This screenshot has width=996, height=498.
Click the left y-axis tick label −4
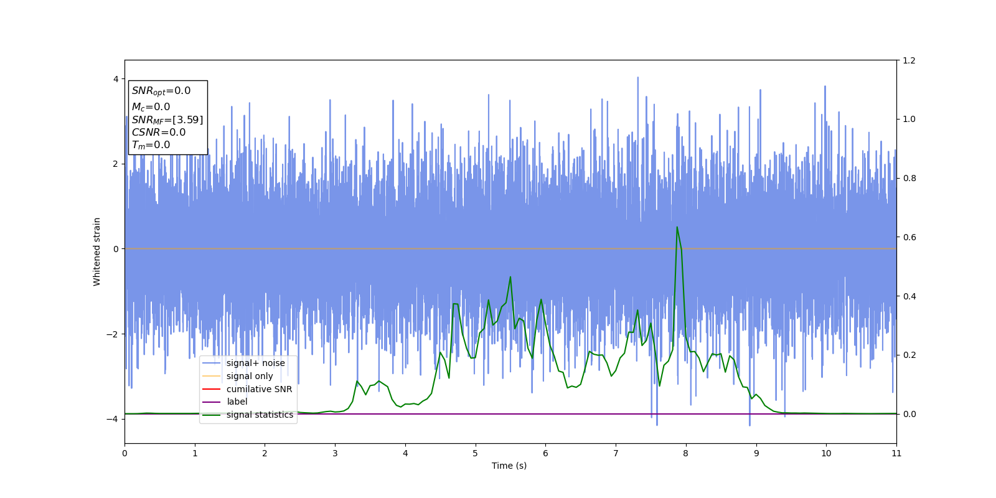(x=112, y=419)
